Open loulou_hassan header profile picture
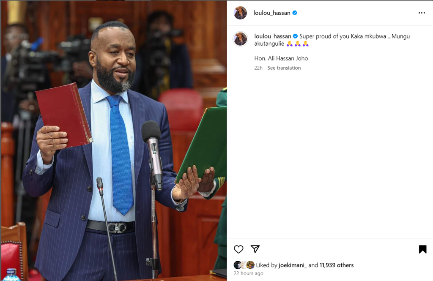 tap(240, 13)
